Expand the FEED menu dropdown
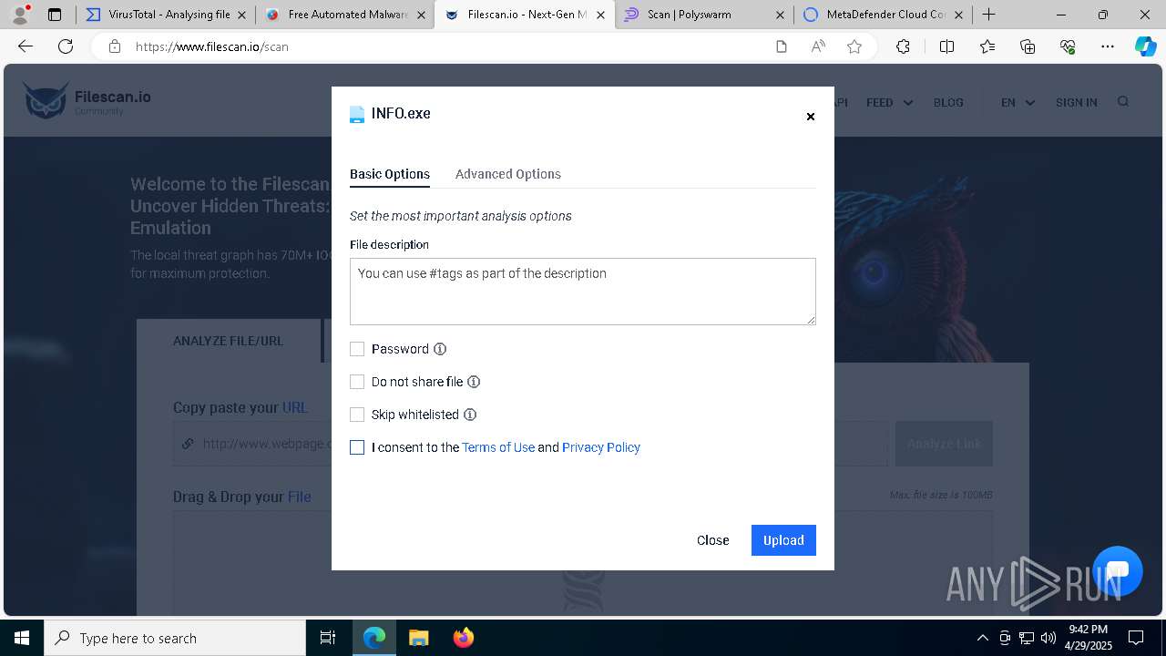 click(x=889, y=103)
